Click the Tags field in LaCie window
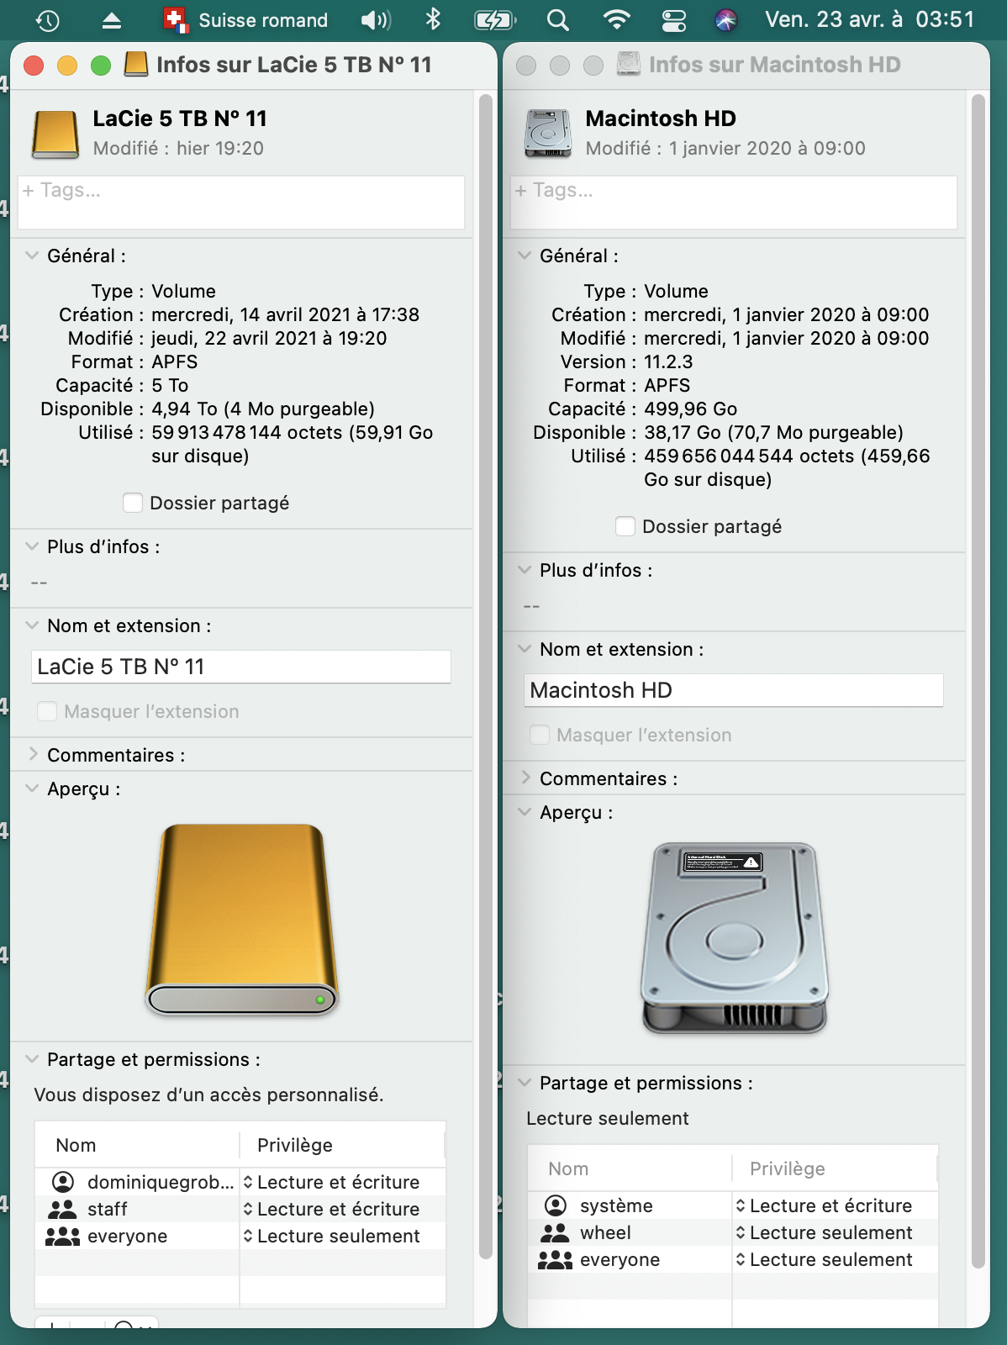This screenshot has height=1345, width=1007. coord(241,202)
